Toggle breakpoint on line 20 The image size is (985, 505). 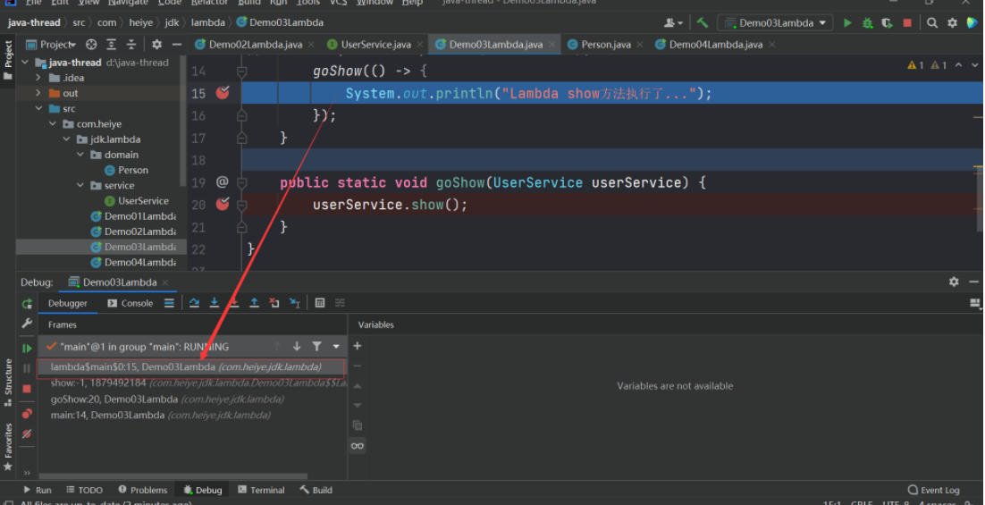(x=223, y=204)
